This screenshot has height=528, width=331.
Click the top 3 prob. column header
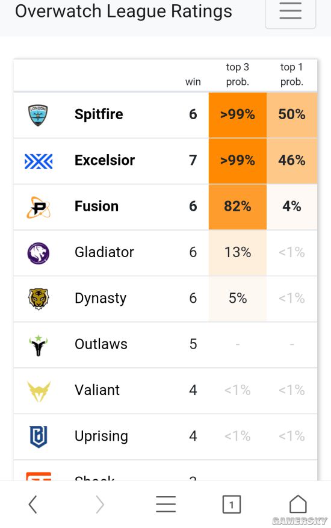tap(237, 74)
